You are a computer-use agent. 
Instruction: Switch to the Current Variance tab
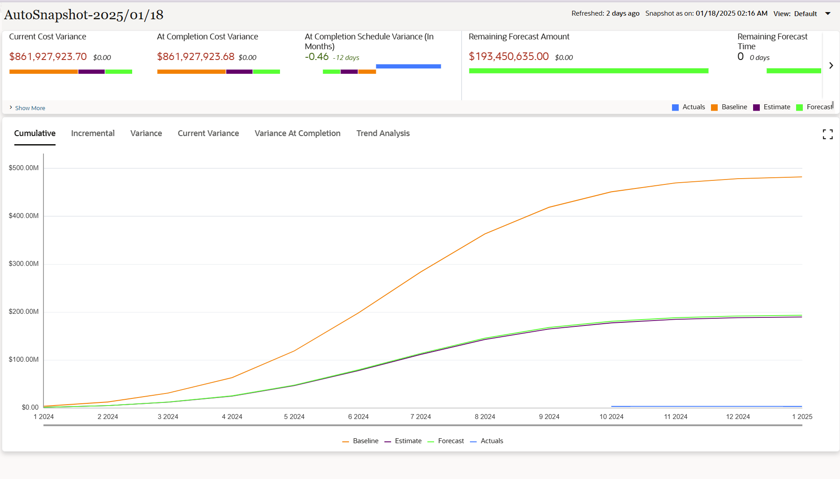208,133
